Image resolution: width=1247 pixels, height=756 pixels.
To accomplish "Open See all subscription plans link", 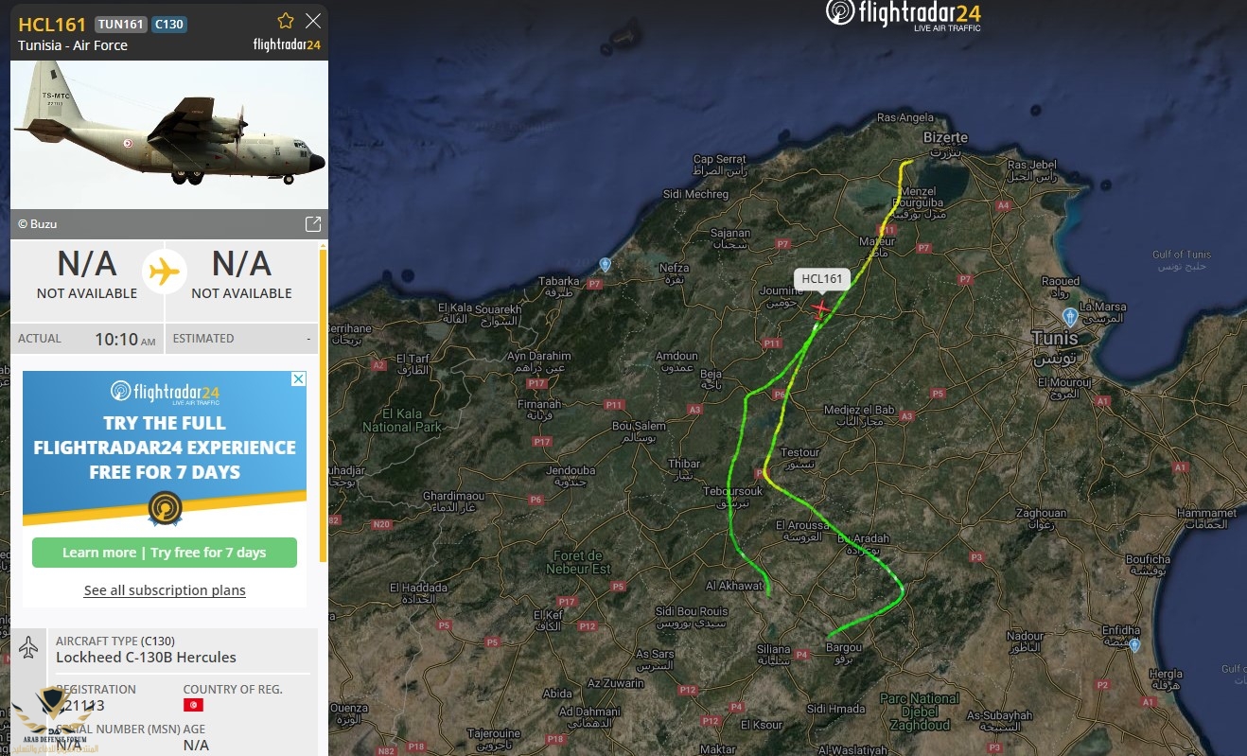I will click(165, 590).
